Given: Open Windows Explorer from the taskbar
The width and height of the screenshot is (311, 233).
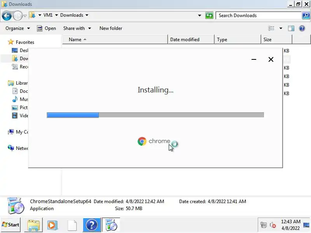Looking at the screenshot, I should tap(33, 225).
